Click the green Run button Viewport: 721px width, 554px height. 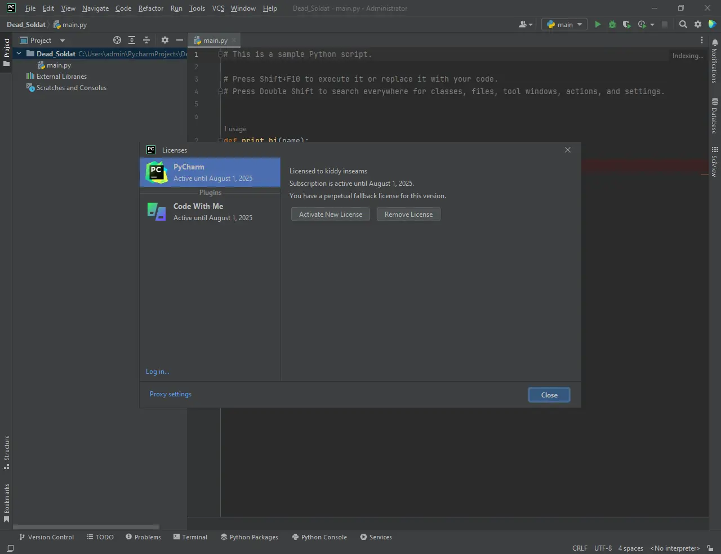[598, 24]
